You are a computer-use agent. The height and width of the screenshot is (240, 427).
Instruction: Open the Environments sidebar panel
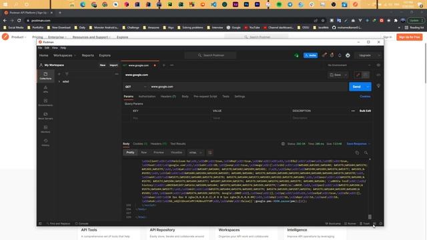tap(45, 102)
